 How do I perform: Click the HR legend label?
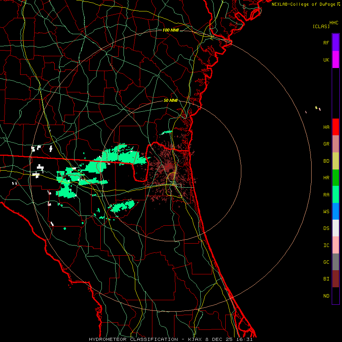point(326,178)
